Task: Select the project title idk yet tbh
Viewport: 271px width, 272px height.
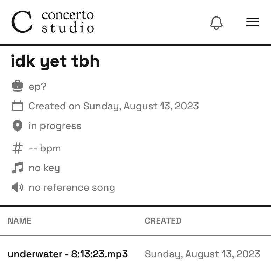Action: tap(55, 61)
